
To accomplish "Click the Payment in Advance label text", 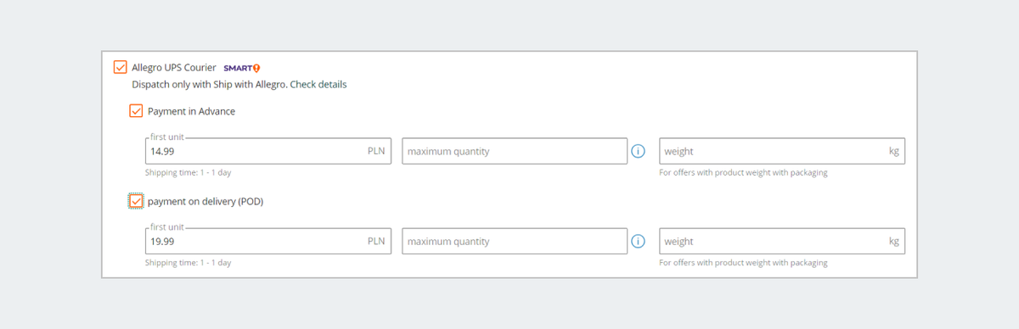I will click(191, 111).
